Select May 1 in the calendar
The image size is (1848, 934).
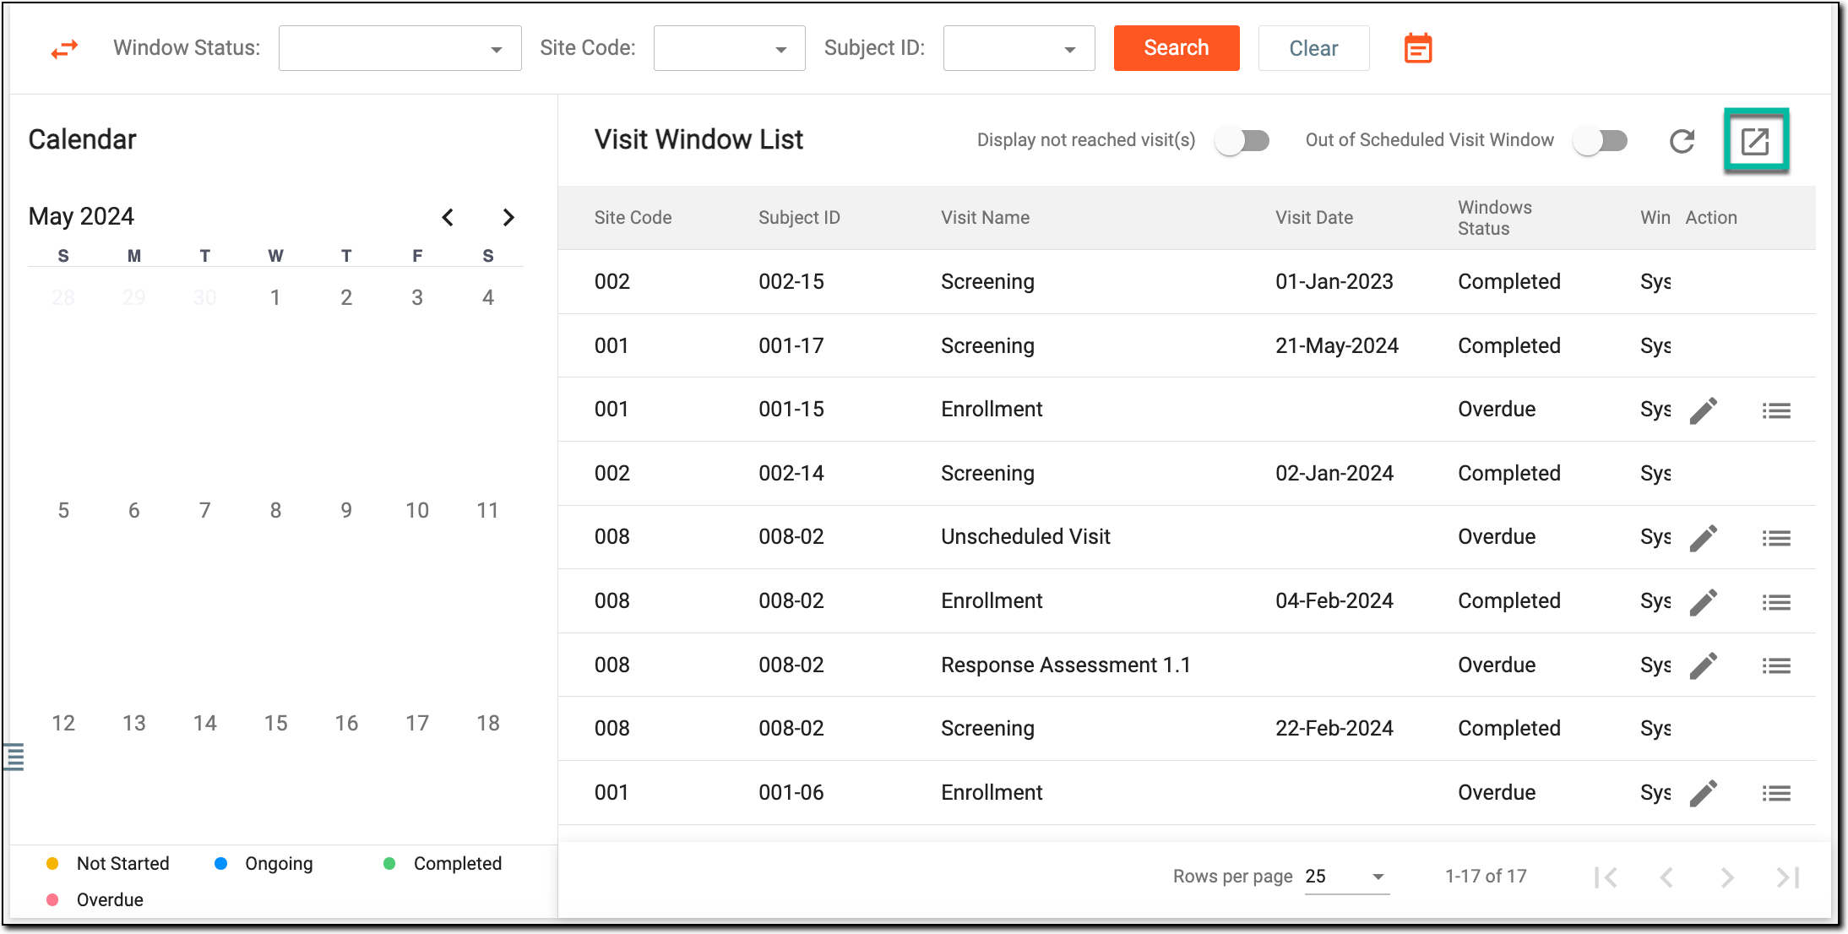click(275, 297)
